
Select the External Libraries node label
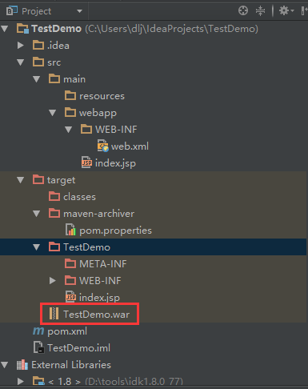pyautogui.click(x=71, y=365)
